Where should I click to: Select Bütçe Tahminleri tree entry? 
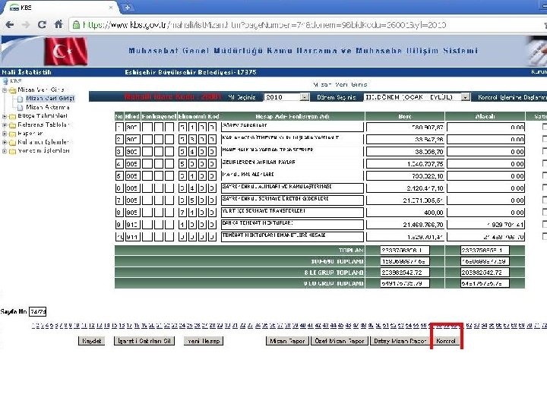43,115
